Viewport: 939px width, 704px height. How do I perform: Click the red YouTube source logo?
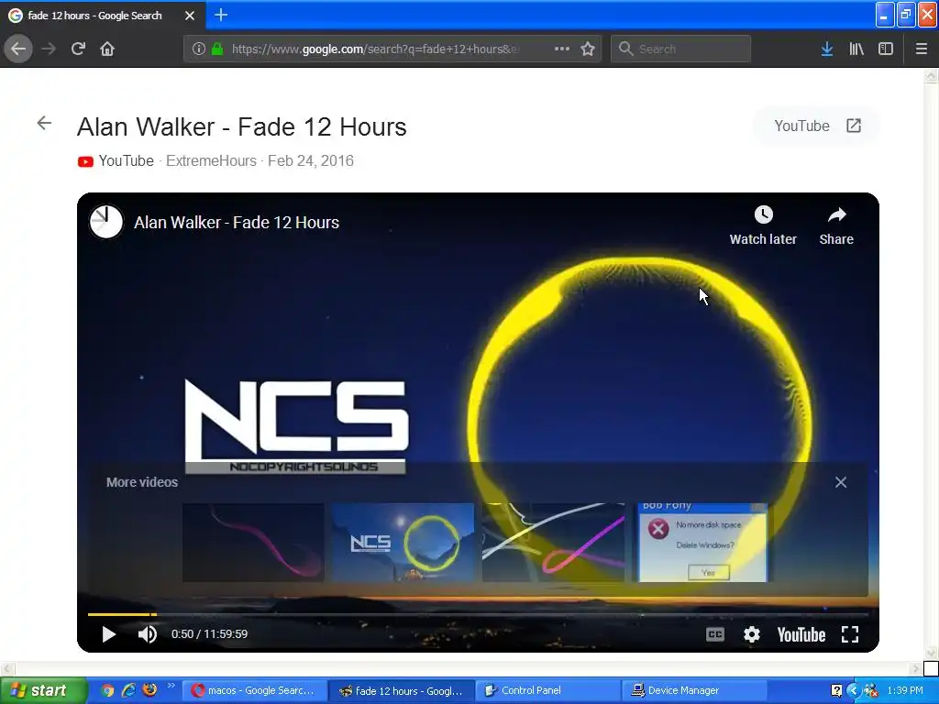pos(85,161)
